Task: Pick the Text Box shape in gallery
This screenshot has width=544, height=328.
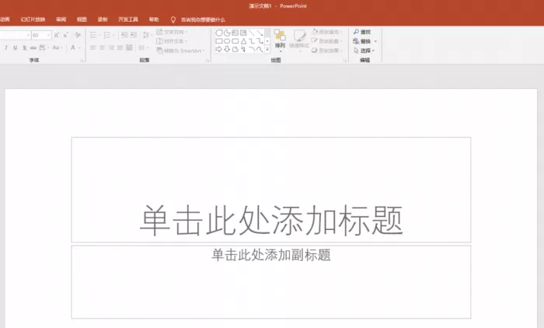Action: [x=235, y=33]
